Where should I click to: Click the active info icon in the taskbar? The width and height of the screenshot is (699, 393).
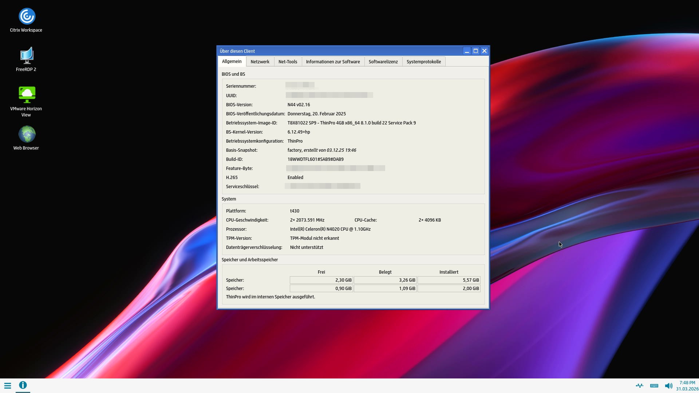[22, 385]
